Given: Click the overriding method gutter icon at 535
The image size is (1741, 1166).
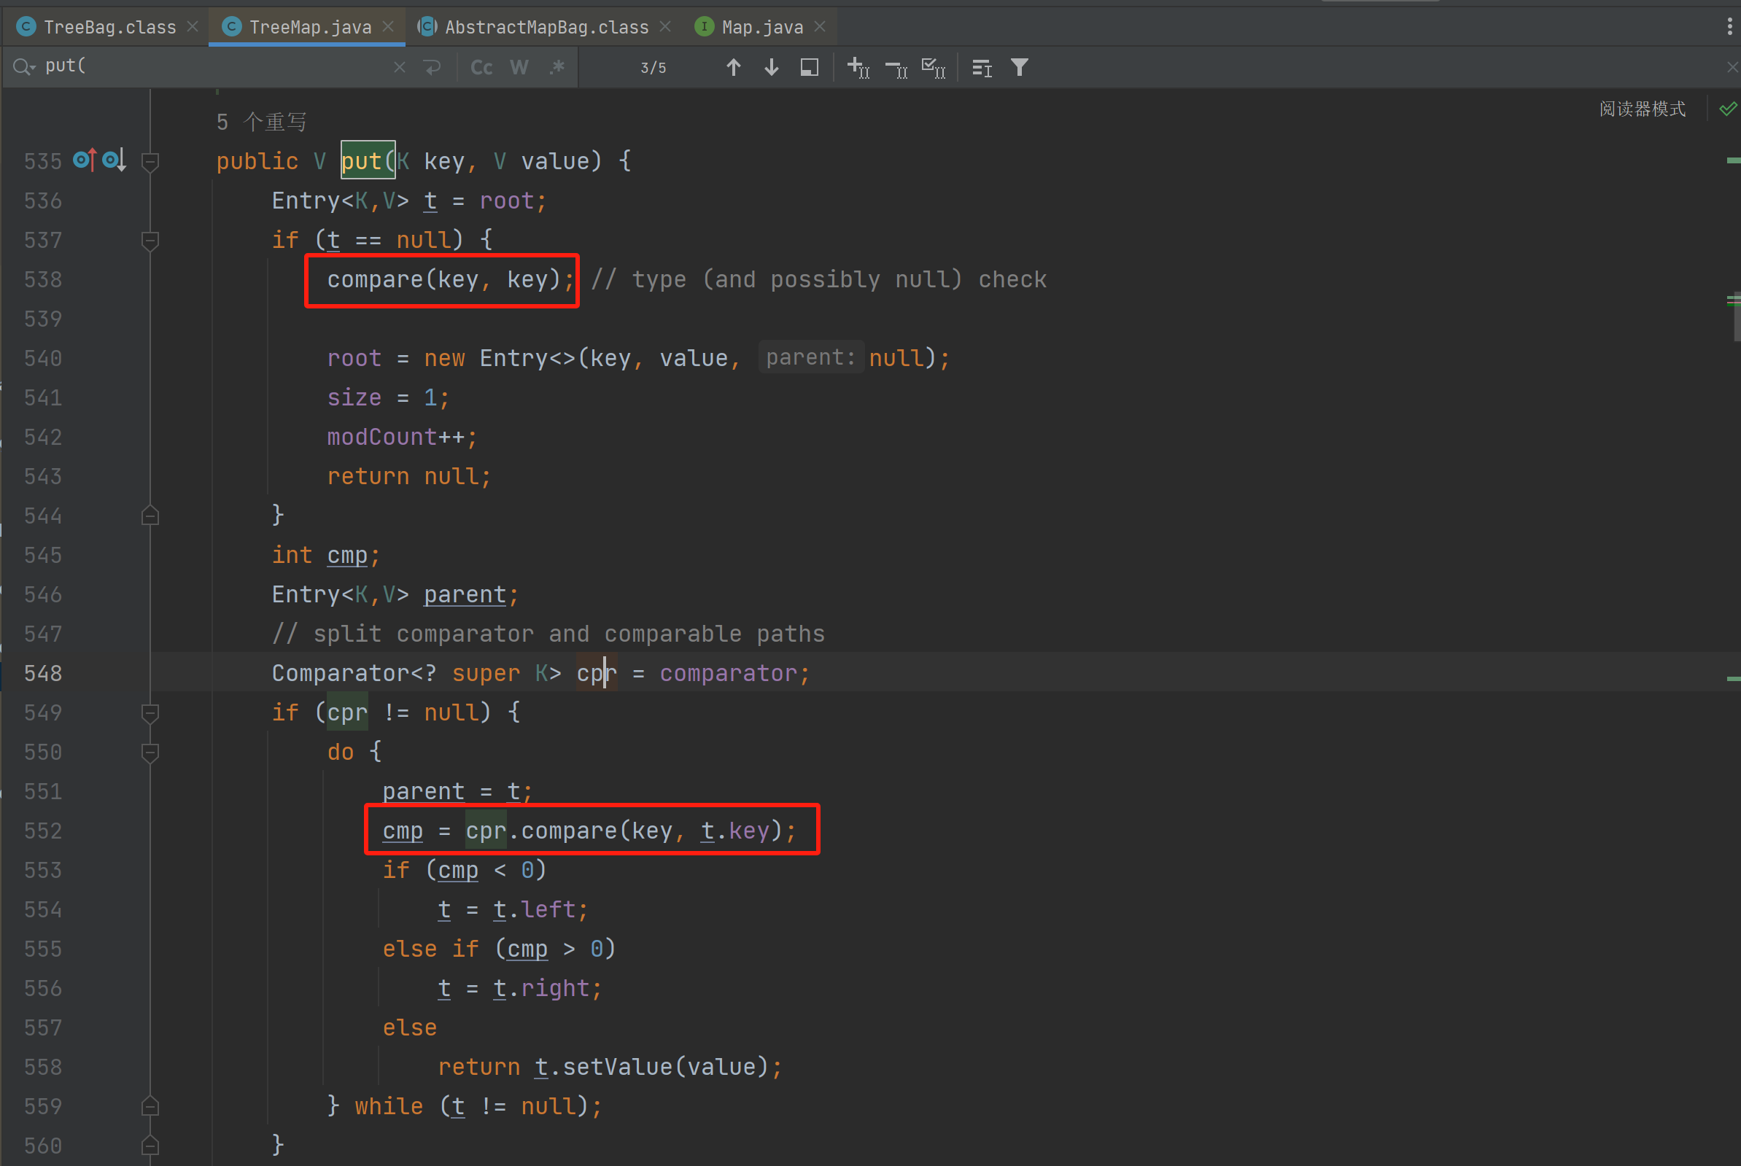Looking at the screenshot, I should [x=84, y=160].
